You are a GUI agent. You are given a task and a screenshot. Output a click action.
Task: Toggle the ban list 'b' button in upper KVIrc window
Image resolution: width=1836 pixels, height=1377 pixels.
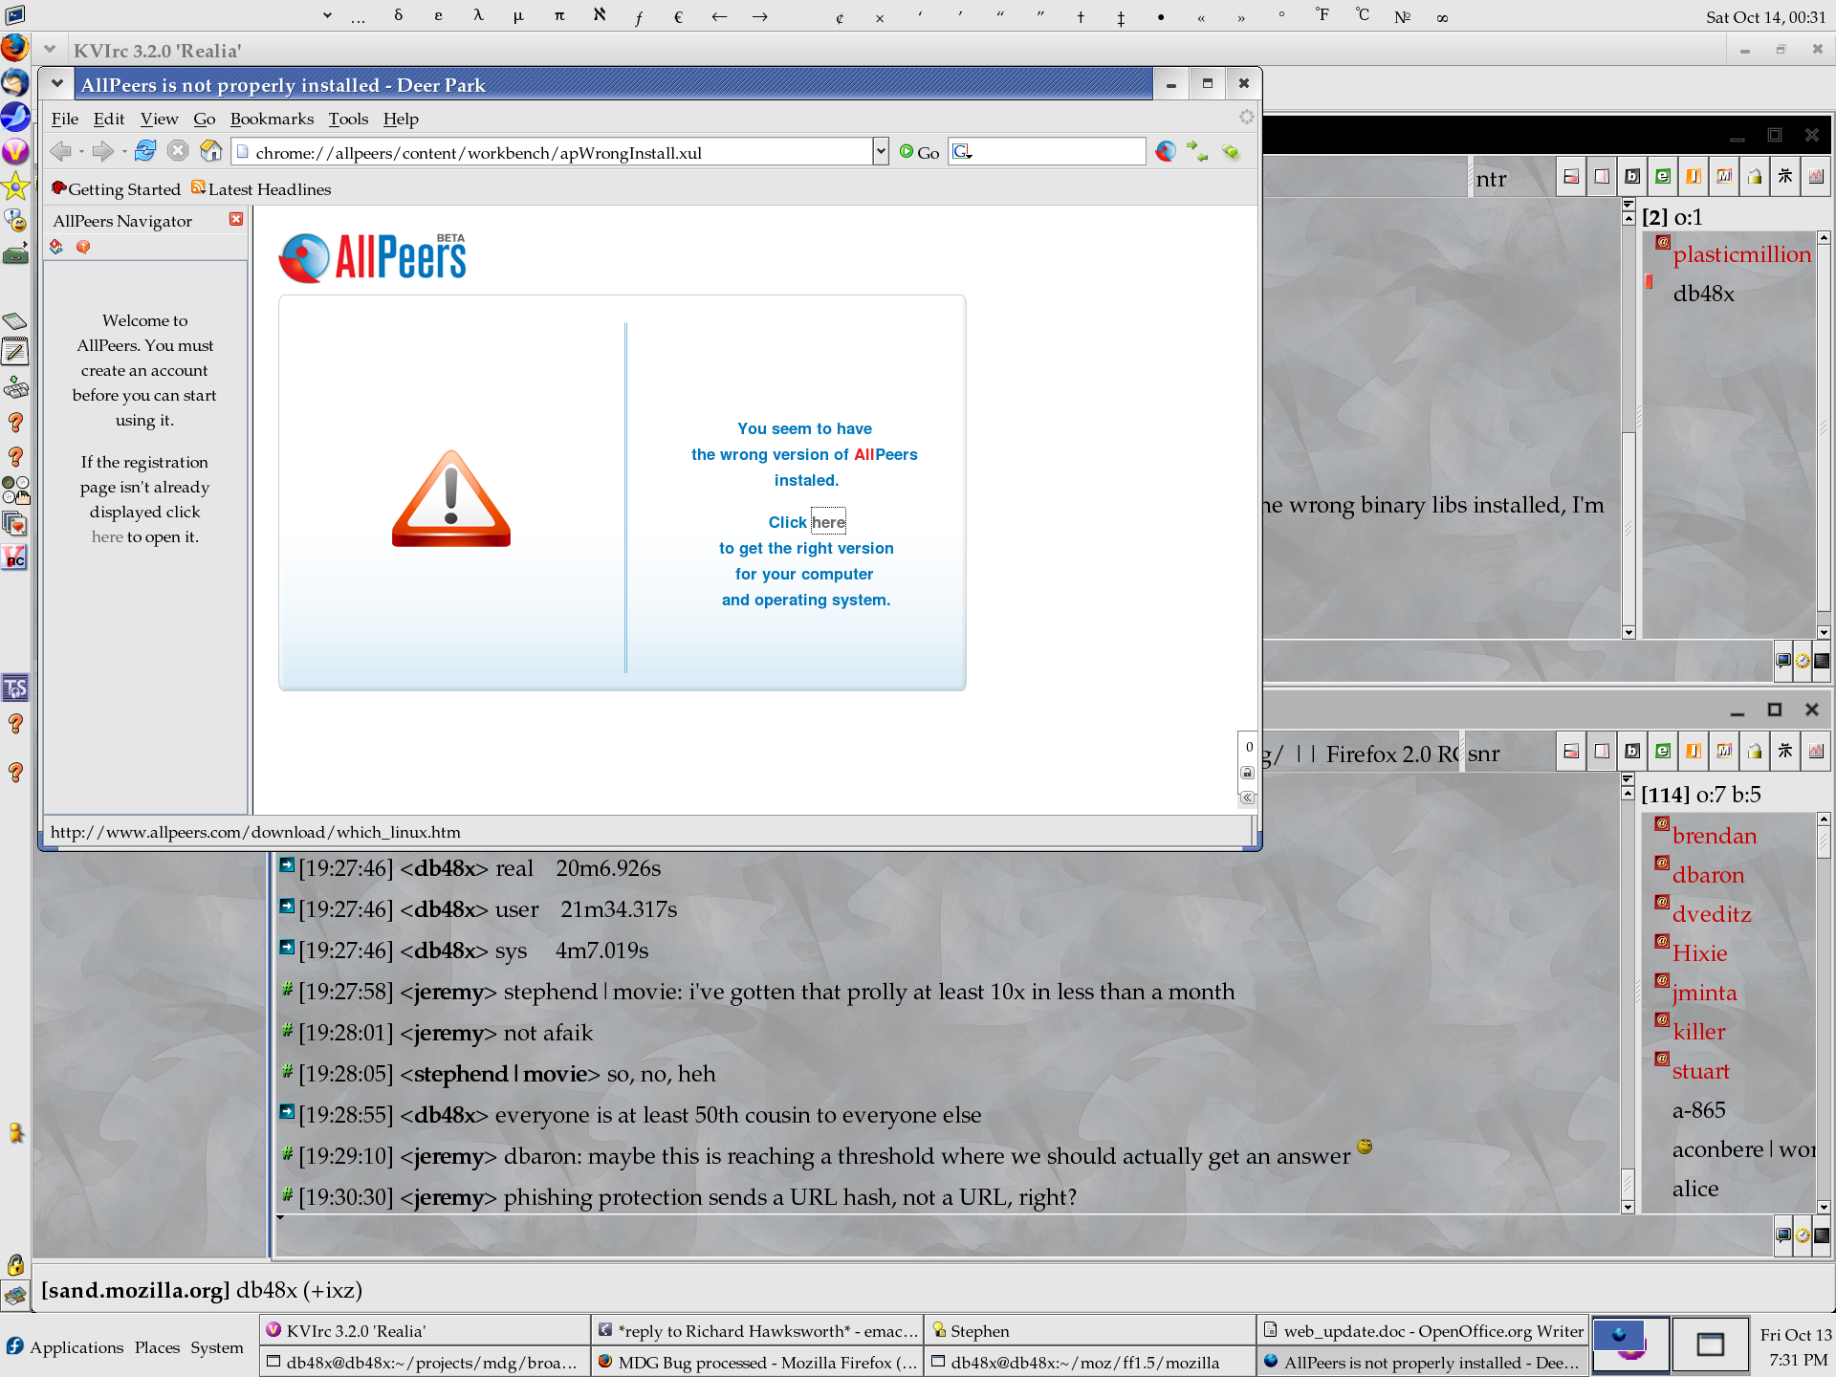point(1632,176)
